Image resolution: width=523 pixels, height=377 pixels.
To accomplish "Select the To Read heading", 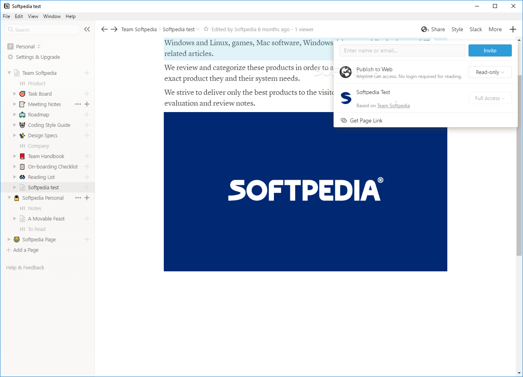I will tap(36, 229).
